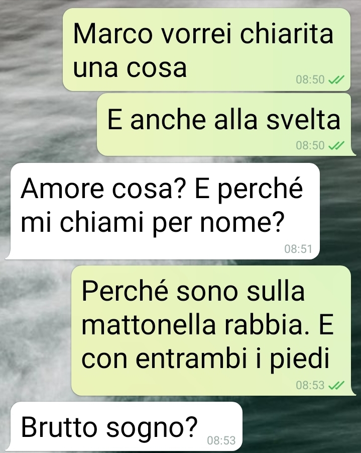
Task: Tap the 08:53 time on 'con entrambi i piedi' message
Action: click(310, 385)
